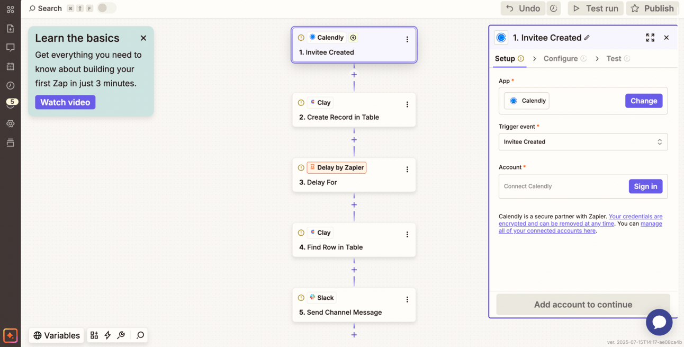Close the Learn the basics card

143,38
